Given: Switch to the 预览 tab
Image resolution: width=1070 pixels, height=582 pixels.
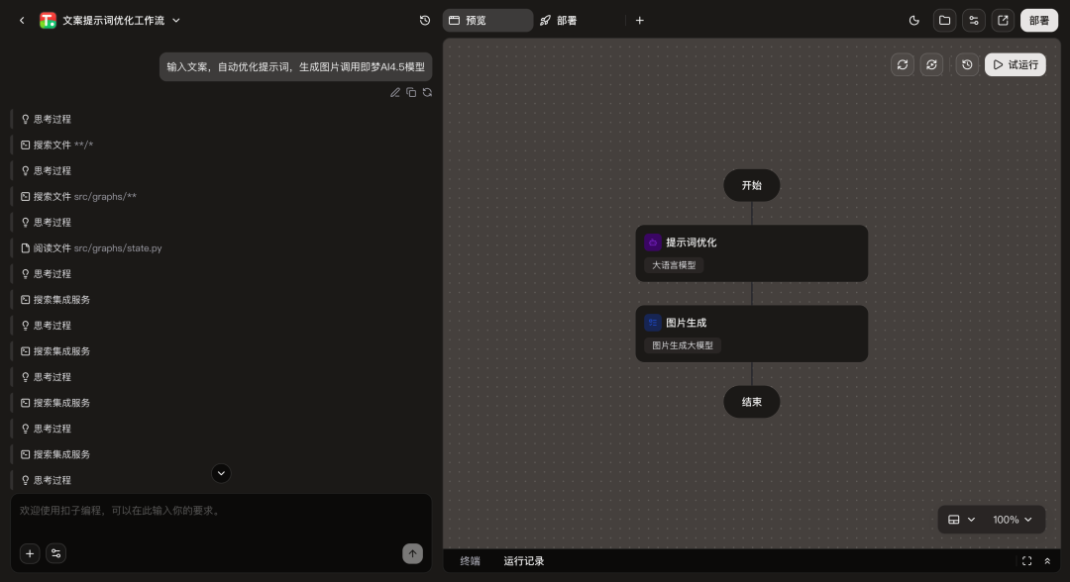Looking at the screenshot, I should [x=487, y=20].
